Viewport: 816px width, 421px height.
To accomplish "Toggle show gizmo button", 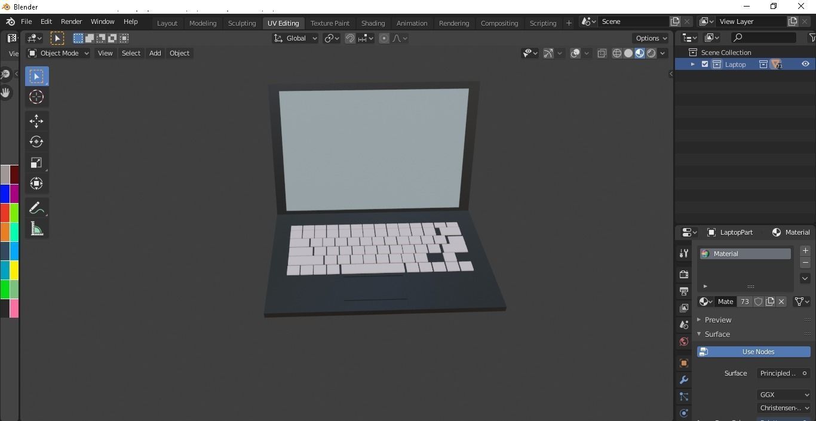I will (548, 53).
